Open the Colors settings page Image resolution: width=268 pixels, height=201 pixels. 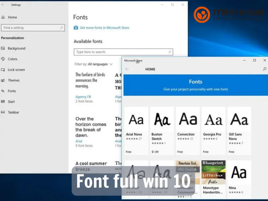(x=13, y=59)
